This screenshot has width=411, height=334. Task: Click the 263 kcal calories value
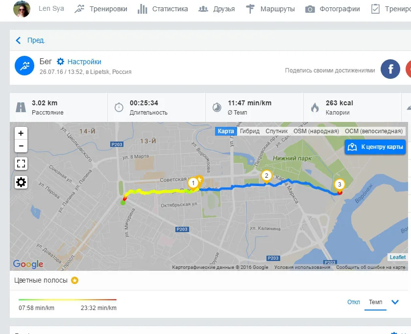coord(339,103)
